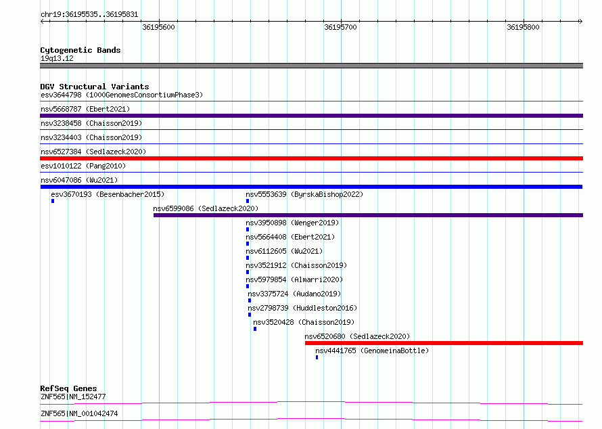
Task: Open variant esv3670193 (Besenbacher2015)
Action: (108, 194)
